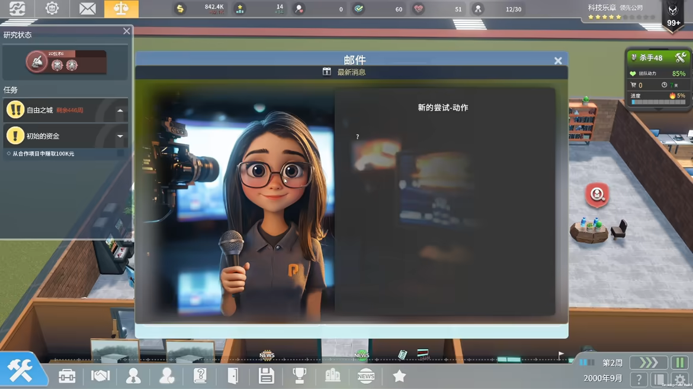
Task: Click the person-with-heart icon in bottom toolbar
Action: click(x=166, y=376)
